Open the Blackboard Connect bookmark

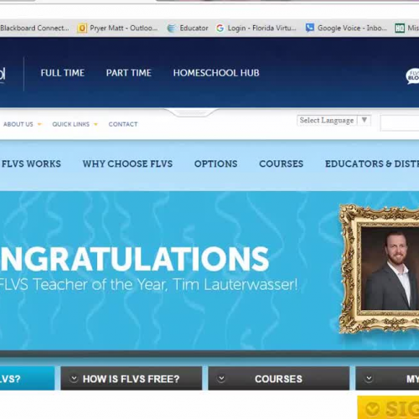(34, 28)
